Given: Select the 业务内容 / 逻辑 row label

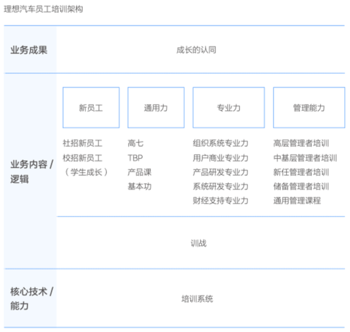Looking at the screenshot, I should pos(32,171).
